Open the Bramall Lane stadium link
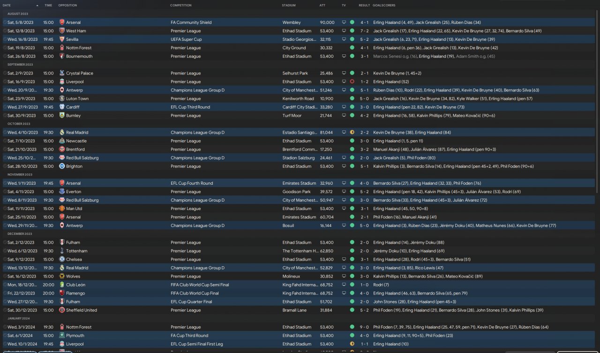This screenshot has height=353, width=600. 294,310
